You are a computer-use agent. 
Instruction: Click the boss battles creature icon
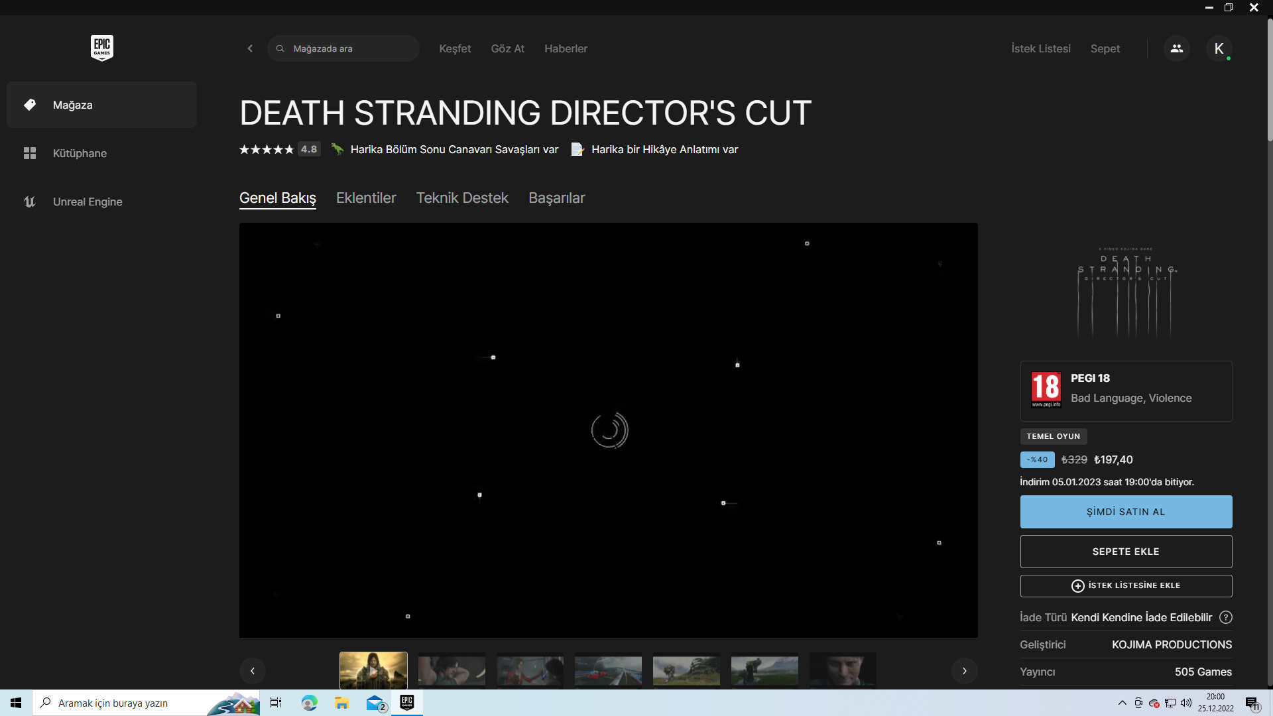point(337,149)
